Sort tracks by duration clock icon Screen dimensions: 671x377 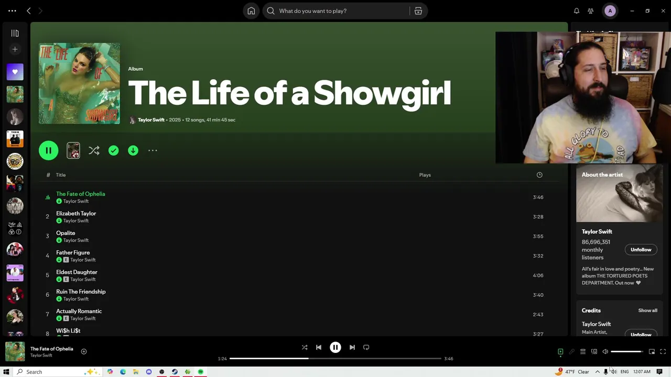coord(539,175)
